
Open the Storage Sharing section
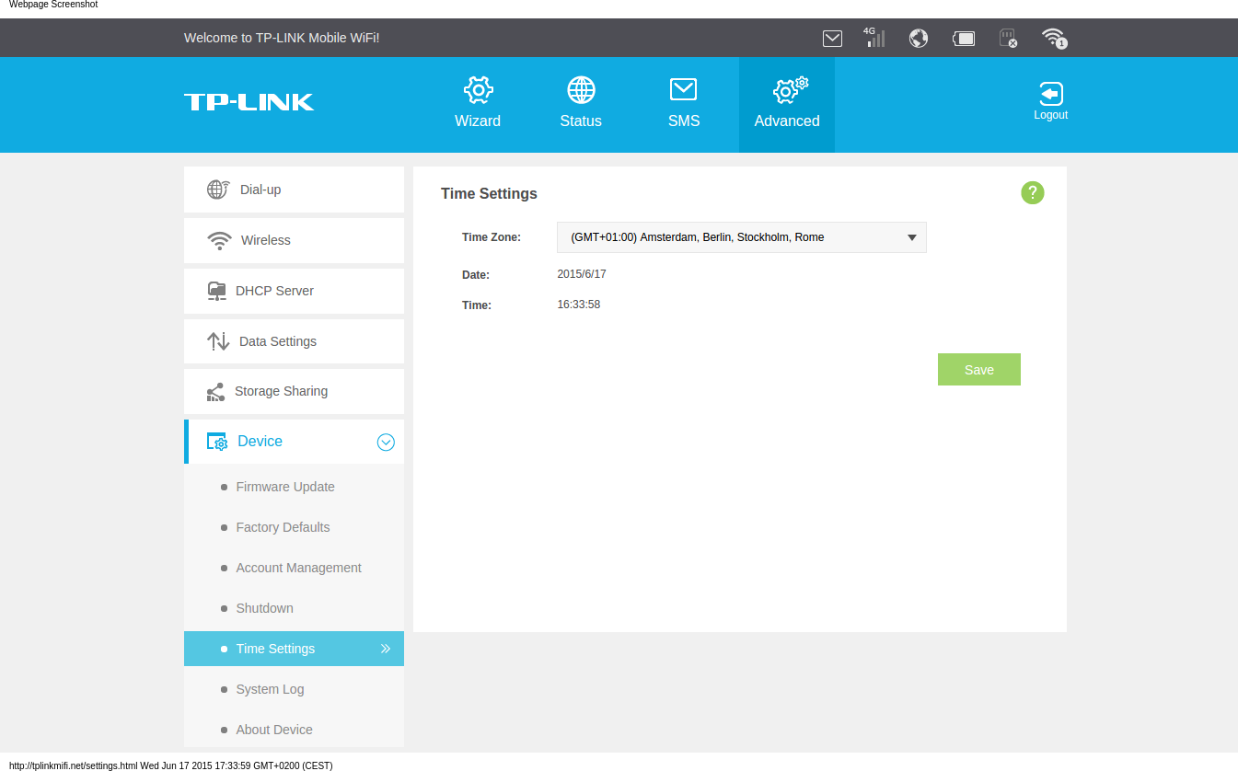(281, 391)
